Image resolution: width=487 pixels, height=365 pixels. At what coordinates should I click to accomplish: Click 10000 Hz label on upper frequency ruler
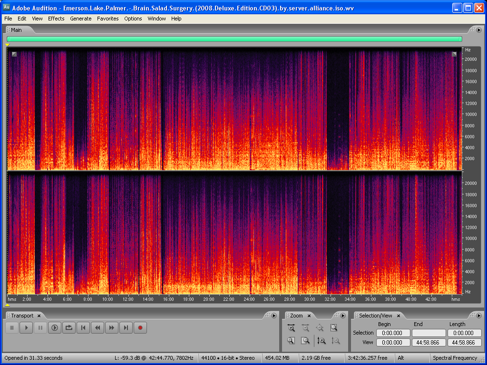[x=470, y=114]
